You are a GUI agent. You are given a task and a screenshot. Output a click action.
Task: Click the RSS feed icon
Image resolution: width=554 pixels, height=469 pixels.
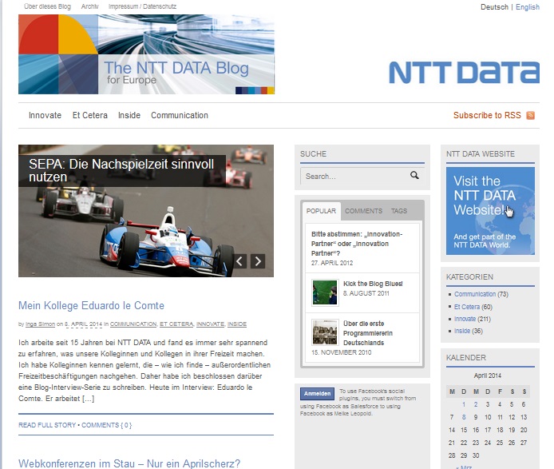(531, 116)
